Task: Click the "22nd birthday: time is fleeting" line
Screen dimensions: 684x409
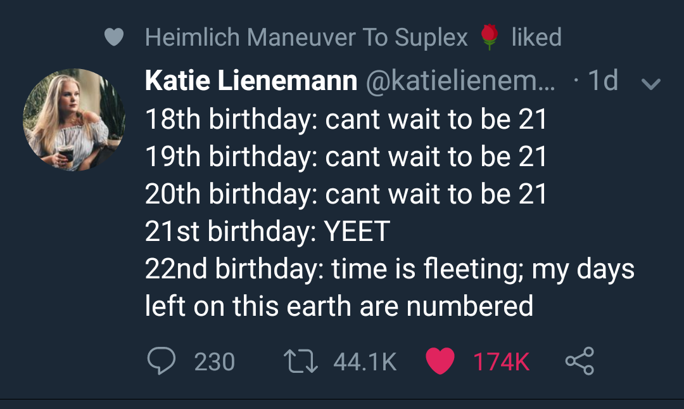Action: point(389,269)
